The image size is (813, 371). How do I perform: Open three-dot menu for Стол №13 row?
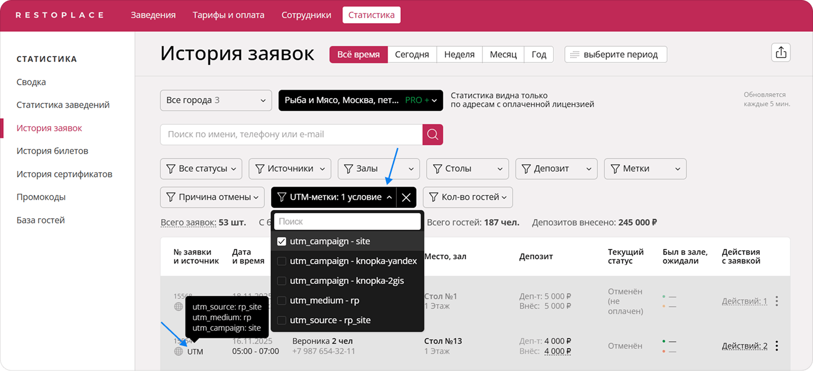[x=777, y=346]
